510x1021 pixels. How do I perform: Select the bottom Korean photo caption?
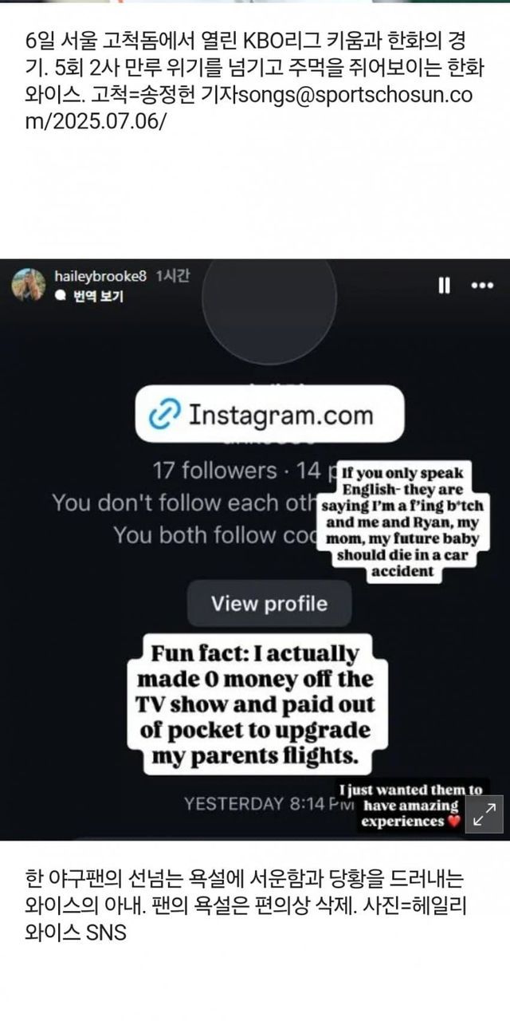[244, 905]
